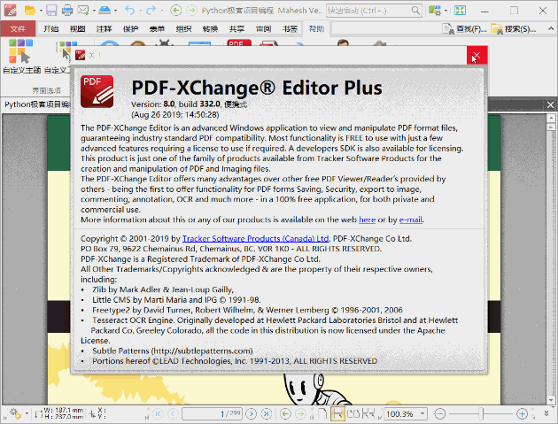Open the dropdown arrow beside the Email icon
This screenshot has width=558, height=424.
click(94, 11)
